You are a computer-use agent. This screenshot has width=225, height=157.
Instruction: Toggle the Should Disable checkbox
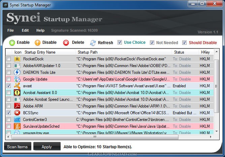pyautogui.click(x=184, y=43)
